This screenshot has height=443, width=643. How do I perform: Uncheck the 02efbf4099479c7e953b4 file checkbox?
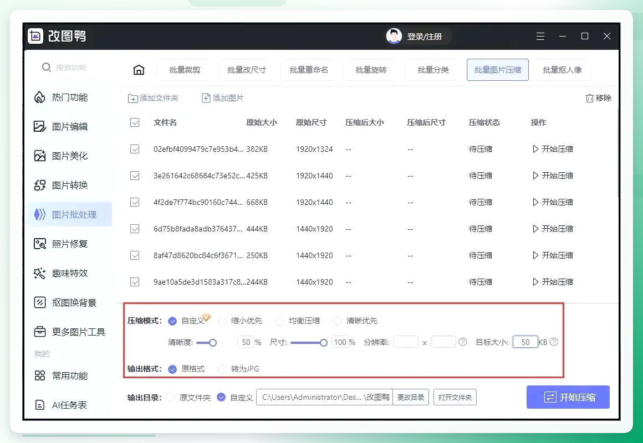(135, 149)
